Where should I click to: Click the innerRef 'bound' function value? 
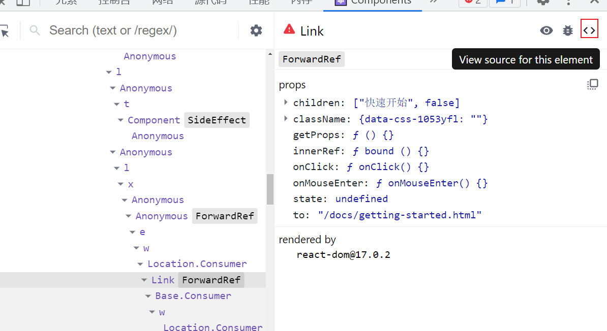pyautogui.click(x=390, y=151)
